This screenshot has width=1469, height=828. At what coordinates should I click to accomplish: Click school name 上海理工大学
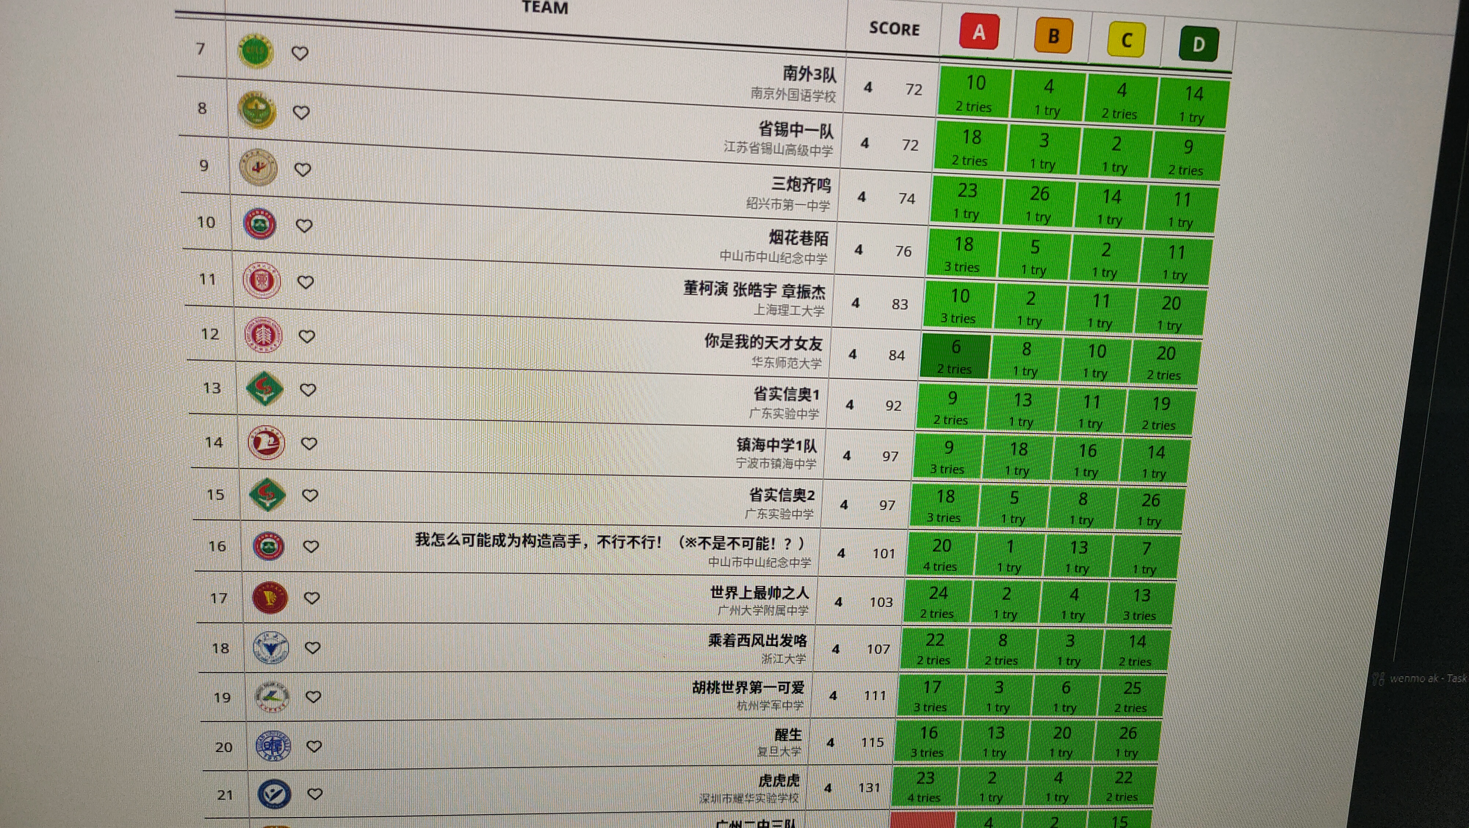click(x=789, y=310)
